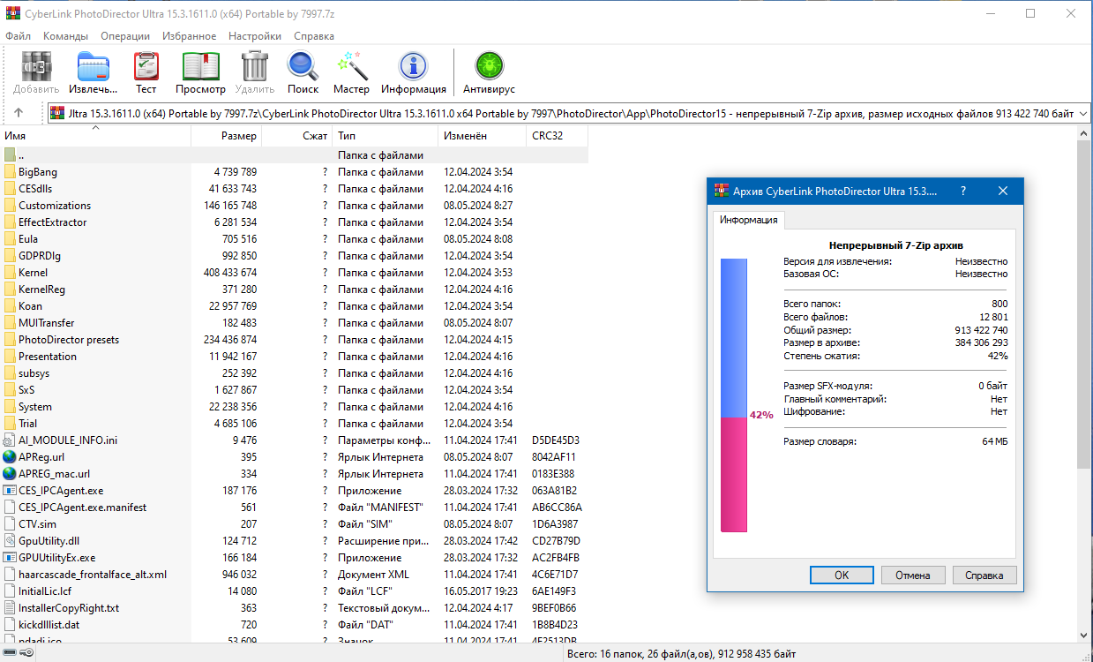Image resolution: width=1093 pixels, height=662 pixels.
Task: Click the help question mark in dialog
Action: (x=962, y=191)
